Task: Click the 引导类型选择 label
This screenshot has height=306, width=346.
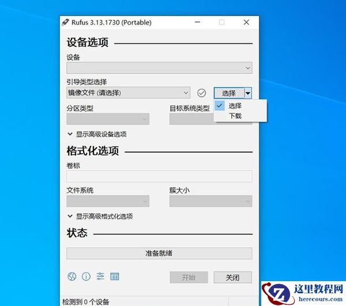Action: click(86, 82)
